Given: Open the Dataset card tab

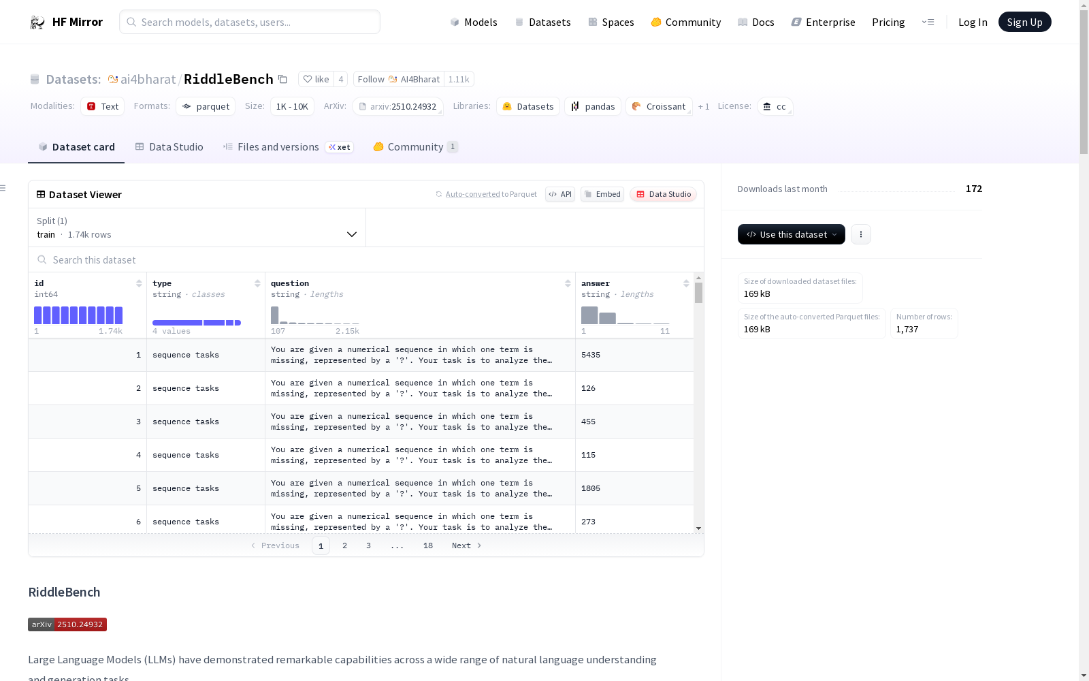Looking at the screenshot, I should coord(76,147).
